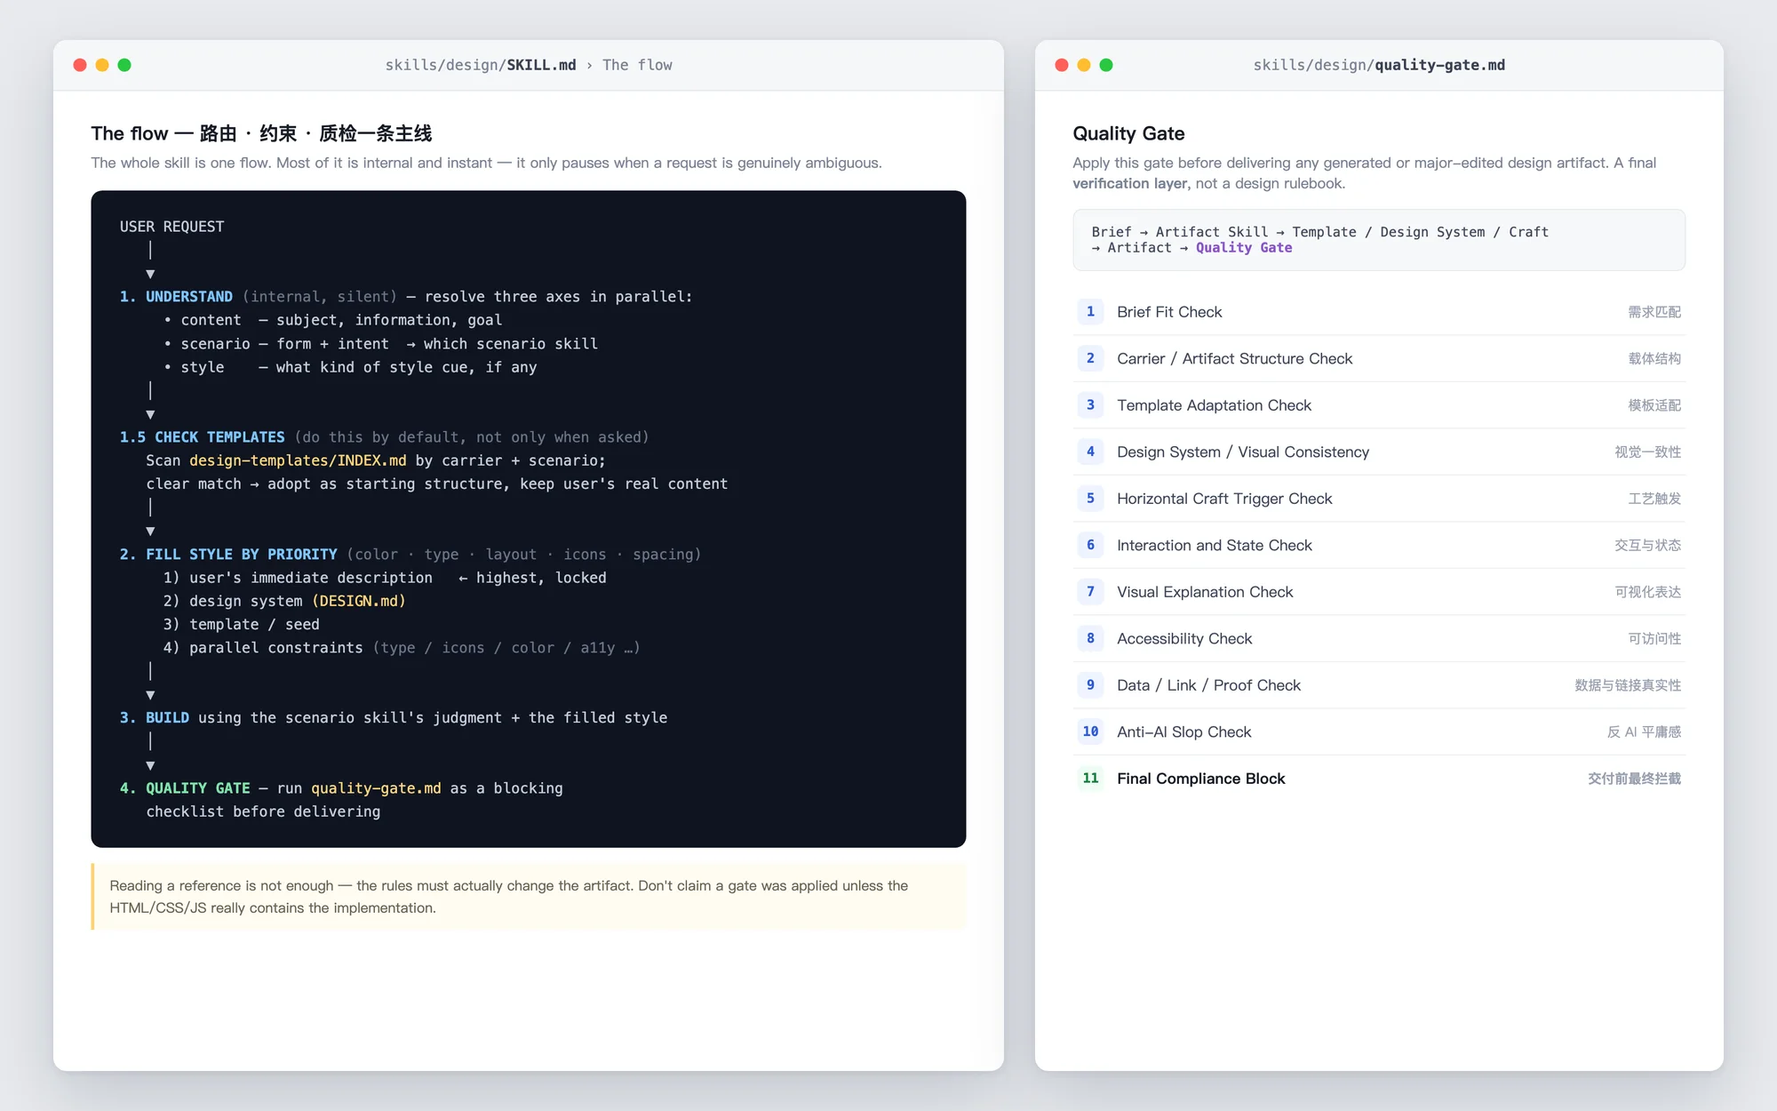Click the SKILL.md breadcrumb in left title bar
1777x1111 pixels.
[x=541, y=65]
